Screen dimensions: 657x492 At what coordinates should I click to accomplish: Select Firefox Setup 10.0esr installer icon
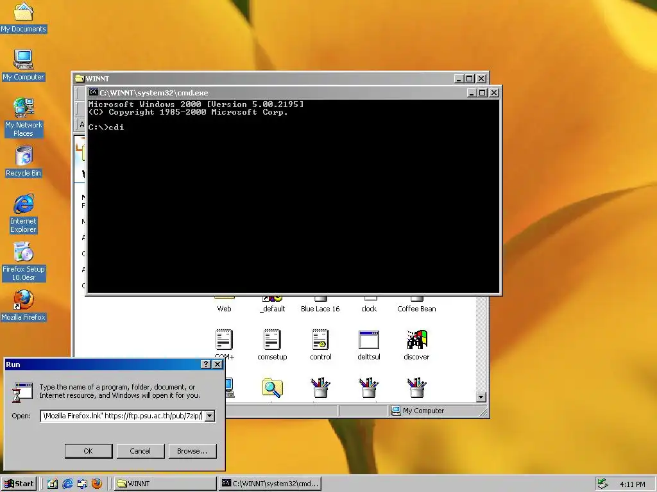coord(24,262)
